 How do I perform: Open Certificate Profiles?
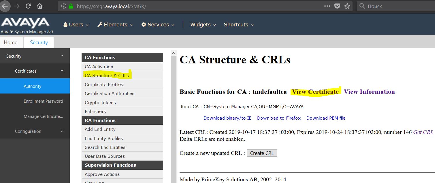point(122,84)
